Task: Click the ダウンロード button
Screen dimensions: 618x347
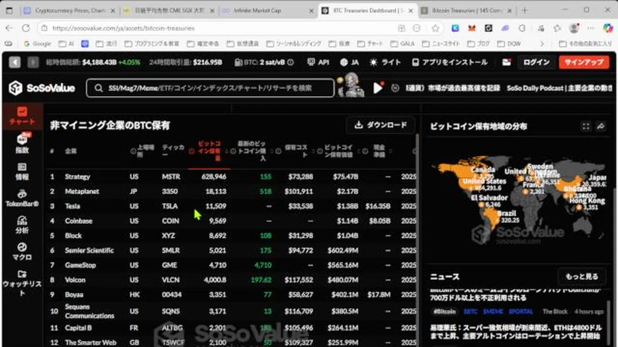Action: pos(380,125)
